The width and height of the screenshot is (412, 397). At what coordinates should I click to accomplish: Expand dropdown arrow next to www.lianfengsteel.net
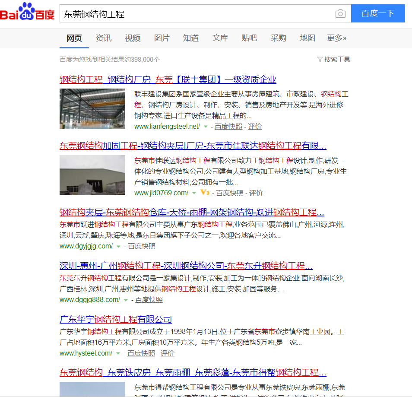pyautogui.click(x=206, y=127)
